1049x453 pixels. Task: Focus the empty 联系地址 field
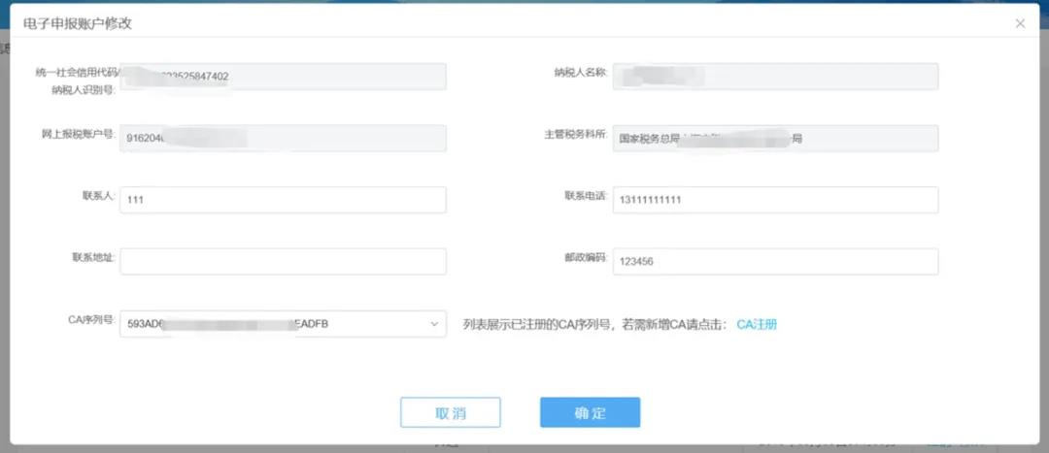(283, 261)
